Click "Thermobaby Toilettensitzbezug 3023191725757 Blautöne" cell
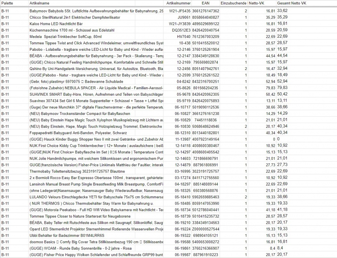This screenshot has width=337, height=258. pos(77,171)
